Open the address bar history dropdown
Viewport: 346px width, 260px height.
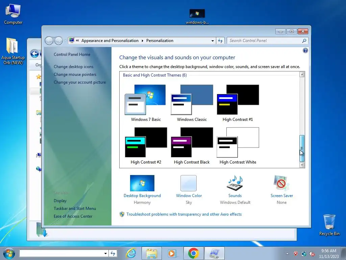[213, 41]
